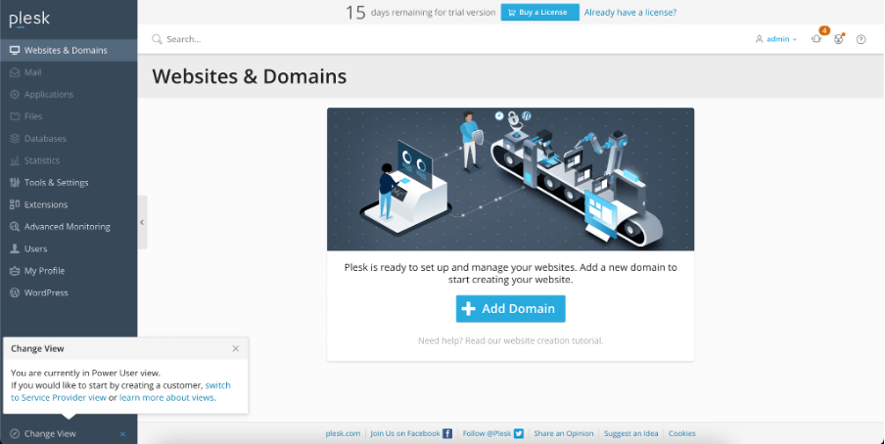Image resolution: width=885 pixels, height=444 pixels.
Task: Open Users menu item
Action: click(x=69, y=248)
